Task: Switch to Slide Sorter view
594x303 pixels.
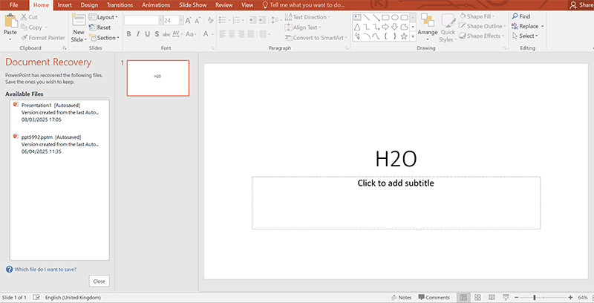Action: coord(477,297)
